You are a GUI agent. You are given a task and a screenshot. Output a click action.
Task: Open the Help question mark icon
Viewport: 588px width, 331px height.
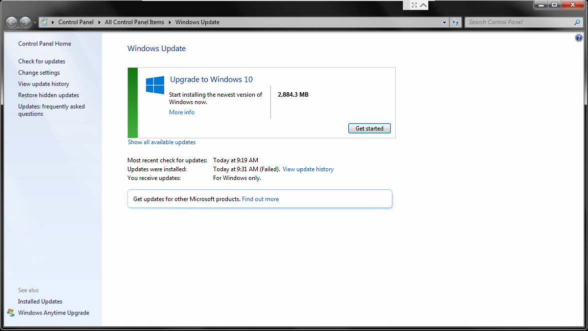click(578, 38)
